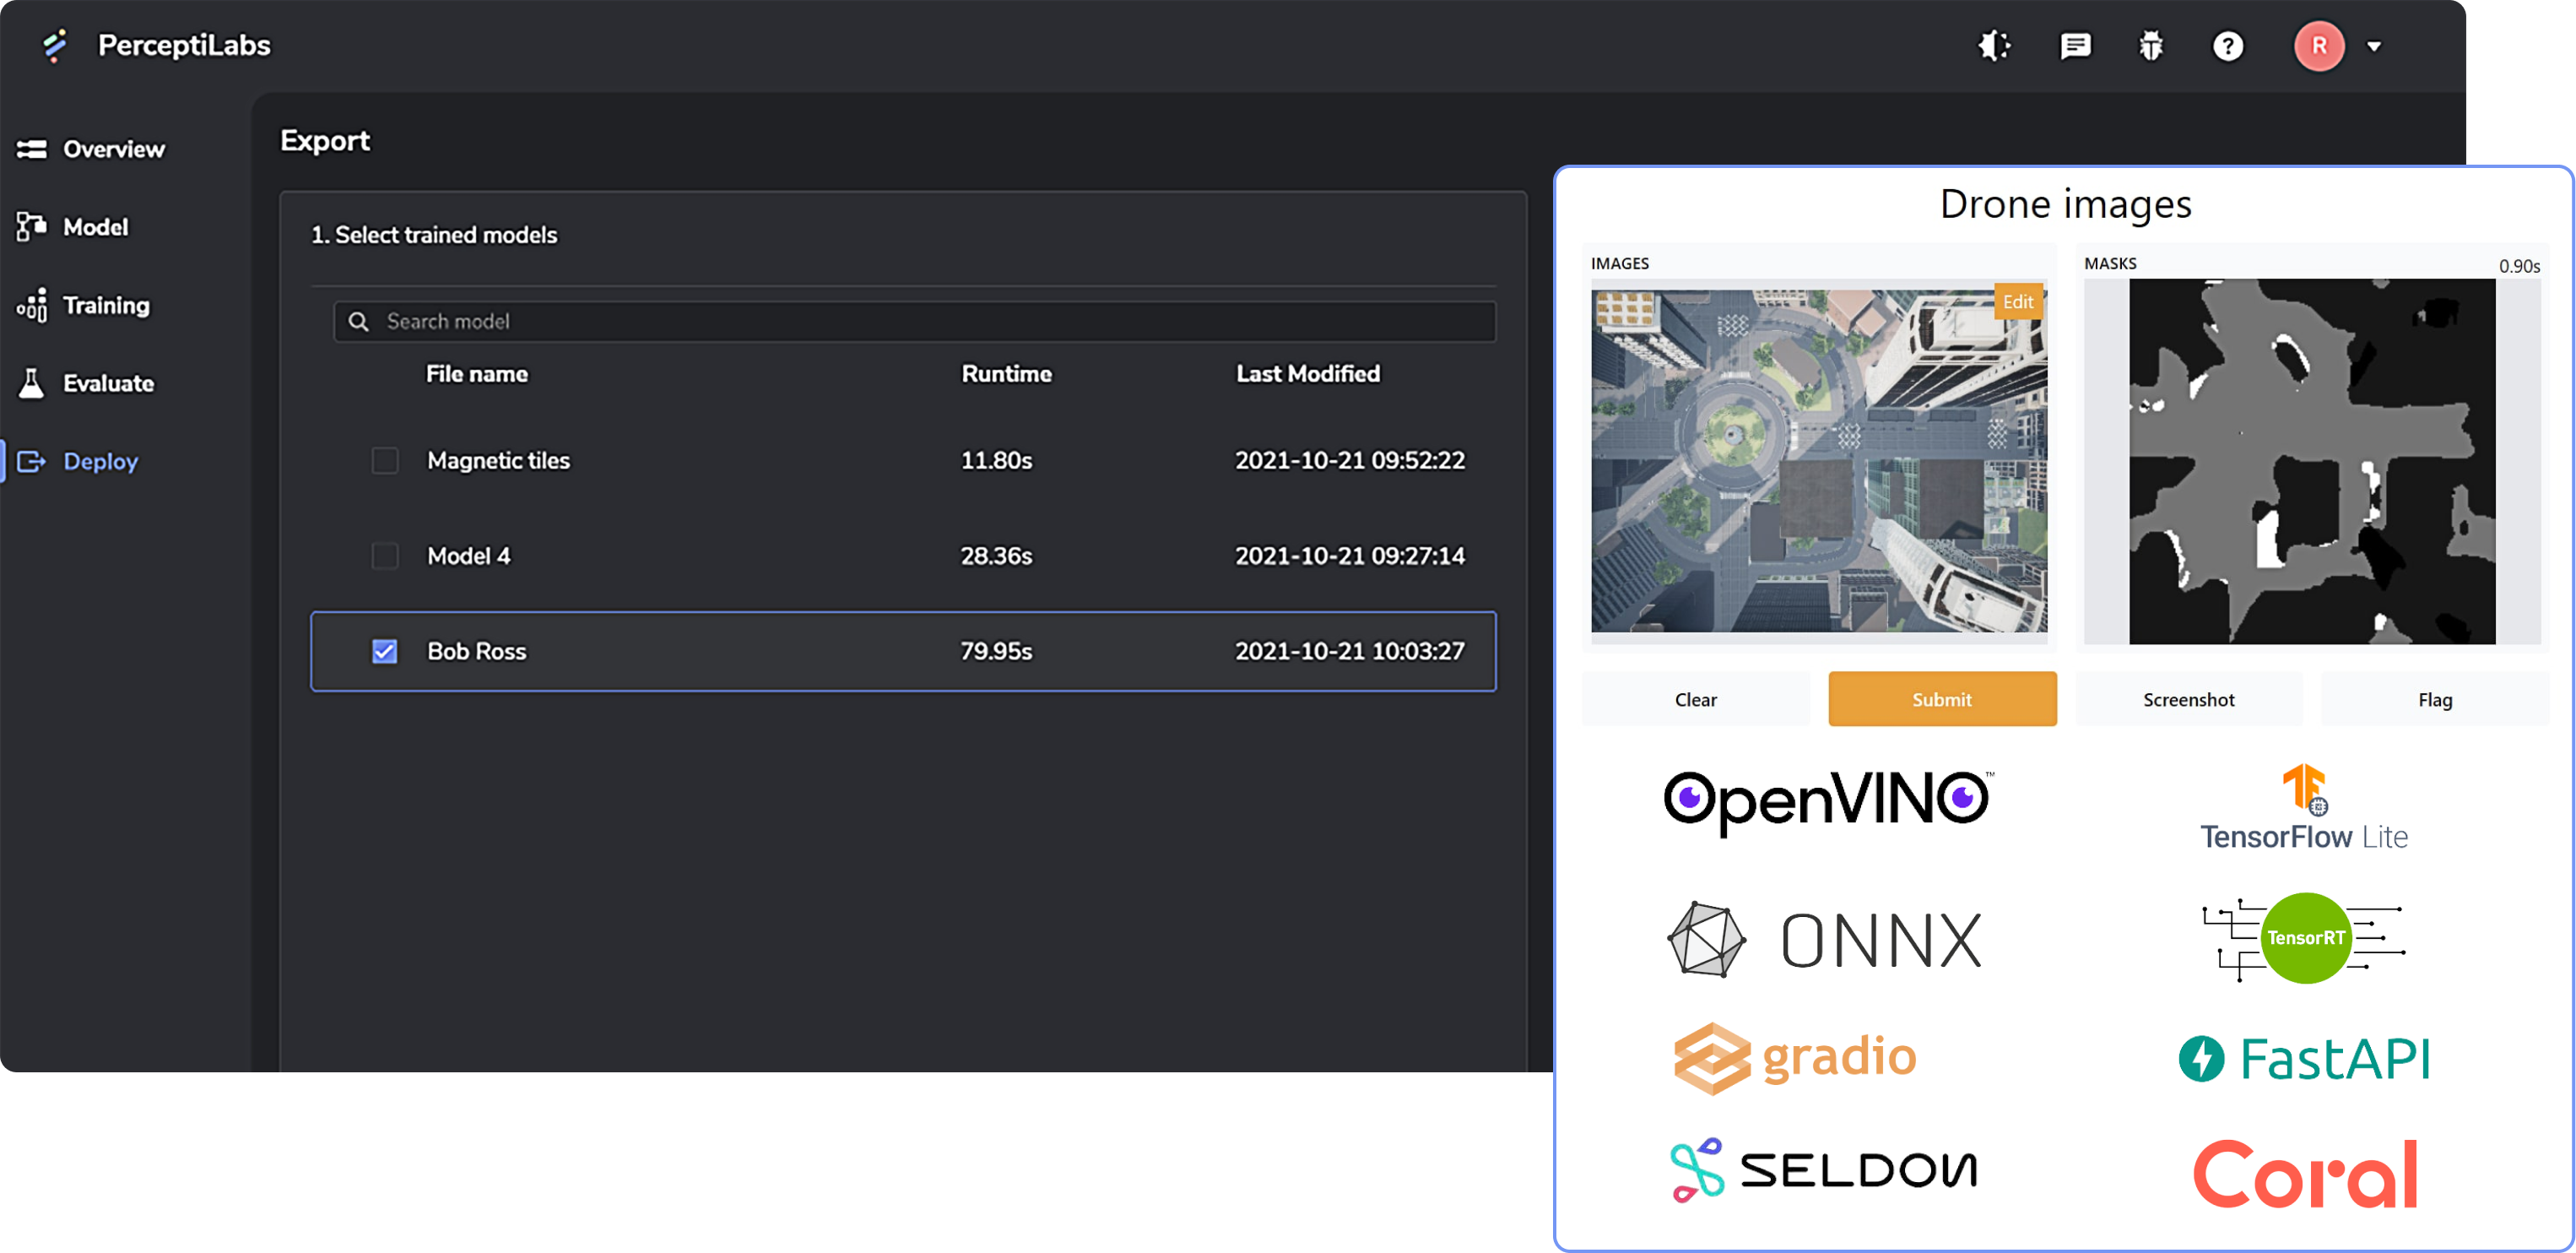Click the 2021-10-21 09:52:22 date

point(1349,460)
